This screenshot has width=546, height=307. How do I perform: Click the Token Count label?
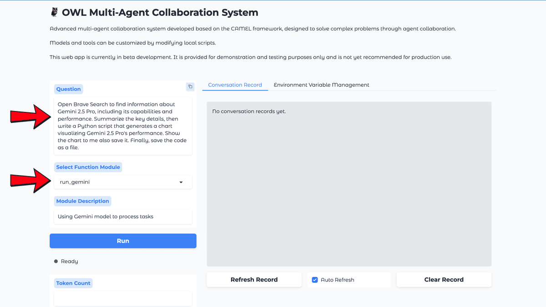[73, 283]
